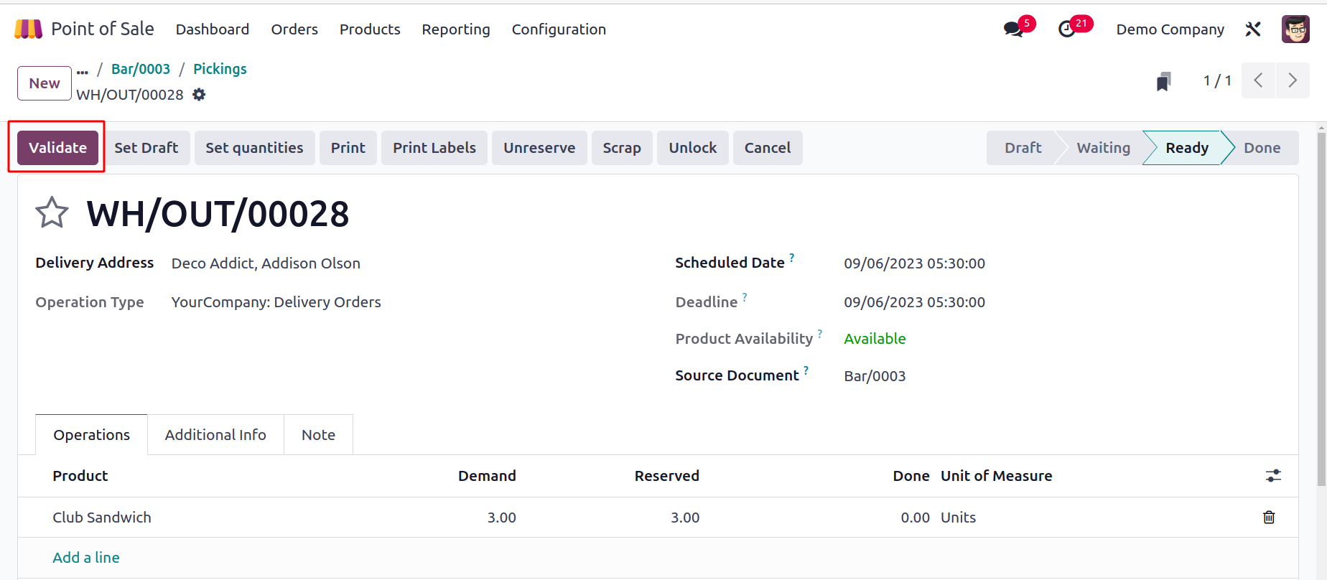Click the Reserved value 3.00
This screenshot has width=1327, height=580.
(x=685, y=518)
